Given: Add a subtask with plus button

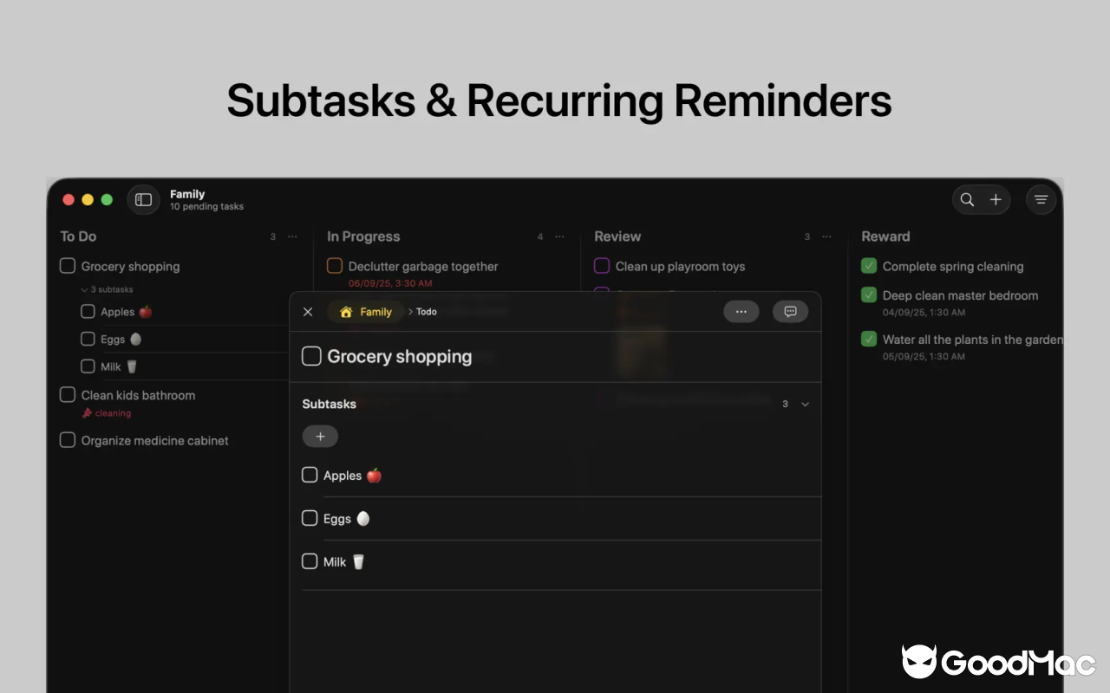Looking at the screenshot, I should 320,437.
